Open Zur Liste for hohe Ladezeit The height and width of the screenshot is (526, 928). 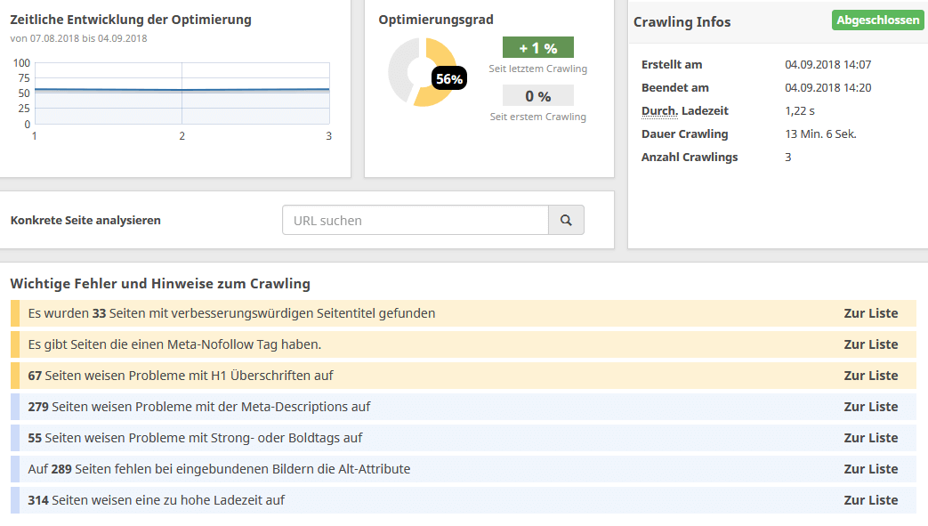coord(870,500)
